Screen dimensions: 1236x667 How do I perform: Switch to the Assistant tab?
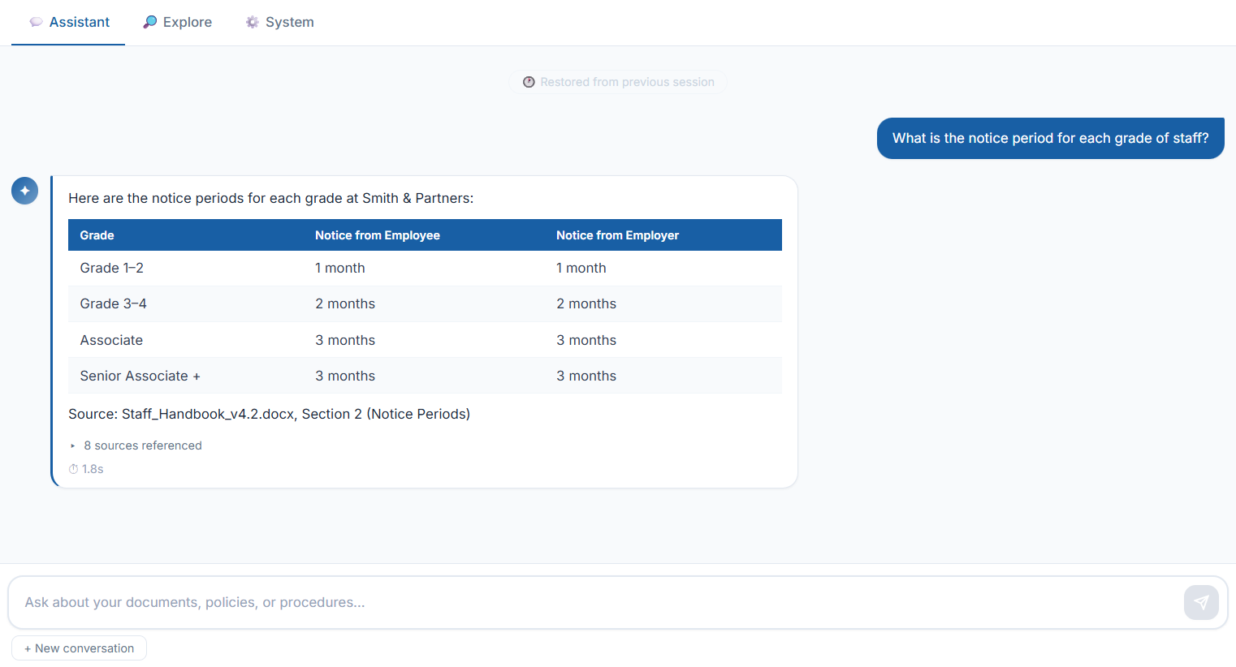[x=68, y=22]
